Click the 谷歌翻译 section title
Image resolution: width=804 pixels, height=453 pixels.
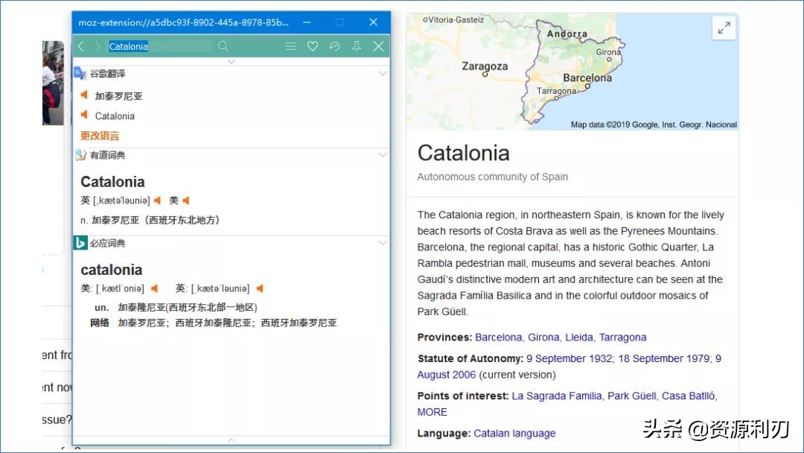pos(107,73)
